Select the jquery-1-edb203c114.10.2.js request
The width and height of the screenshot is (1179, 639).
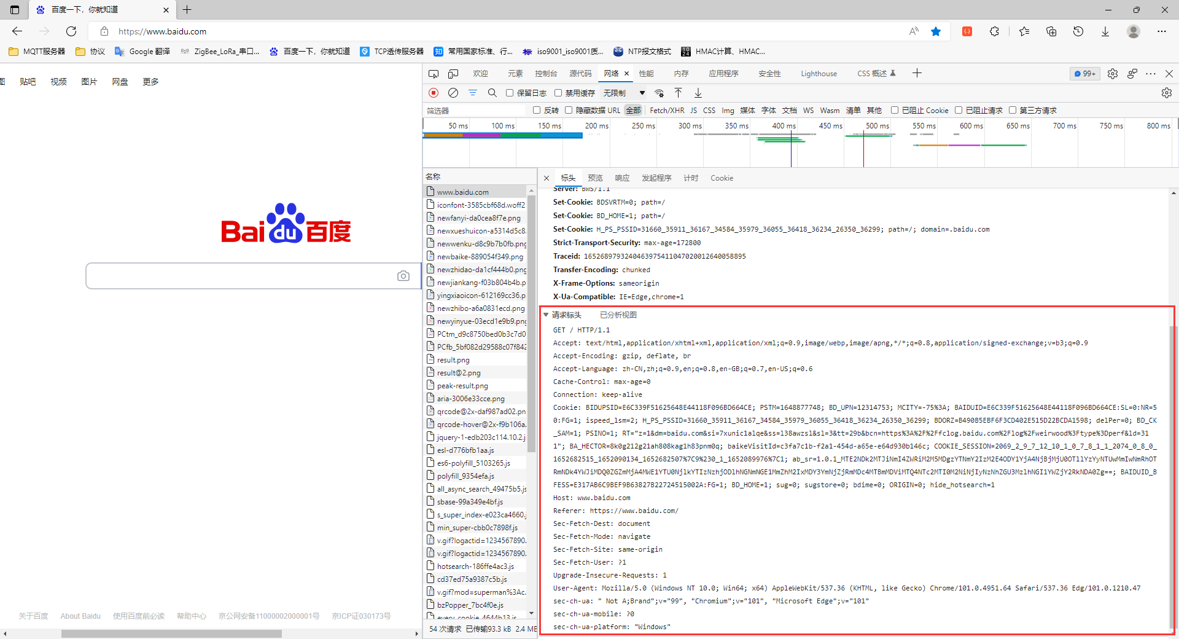pyautogui.click(x=481, y=437)
